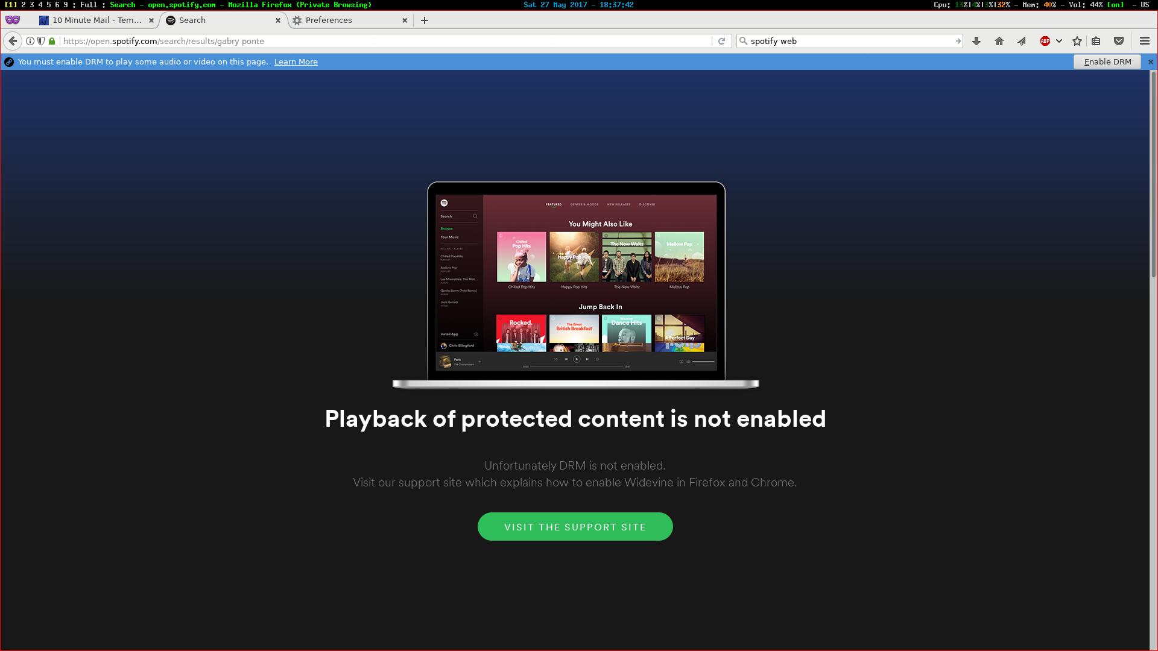This screenshot has height=651, width=1158.
Task: Open site identity info icon in address bar
Action: click(30, 41)
